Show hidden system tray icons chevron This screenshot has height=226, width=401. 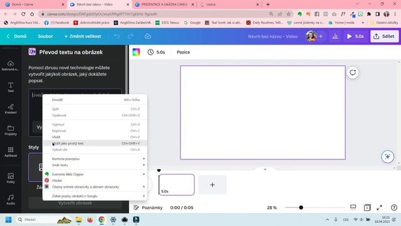pos(327,220)
